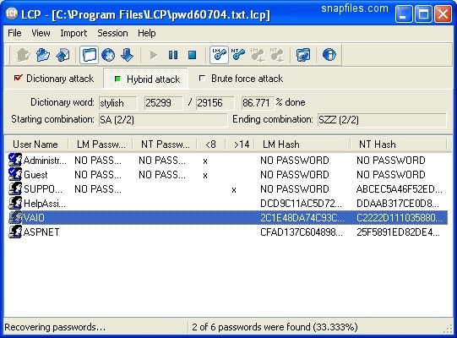Pause the audit with pause icon
Screen dimensions: 457x338
173,55
